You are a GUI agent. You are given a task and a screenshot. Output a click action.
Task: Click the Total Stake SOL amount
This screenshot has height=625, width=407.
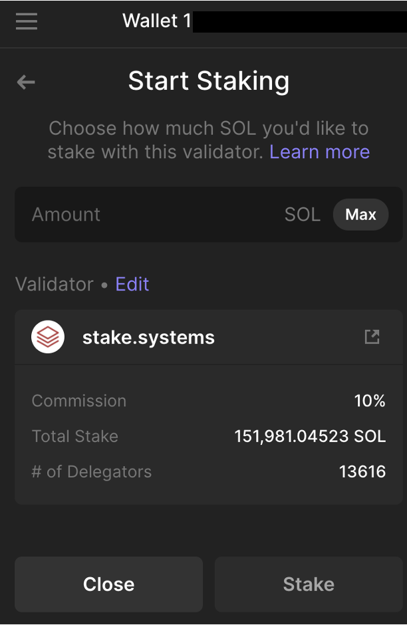(x=310, y=436)
